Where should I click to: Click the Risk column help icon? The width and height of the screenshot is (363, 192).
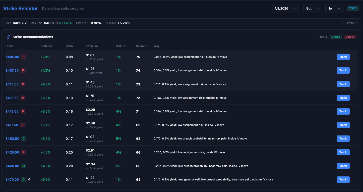(124, 46)
